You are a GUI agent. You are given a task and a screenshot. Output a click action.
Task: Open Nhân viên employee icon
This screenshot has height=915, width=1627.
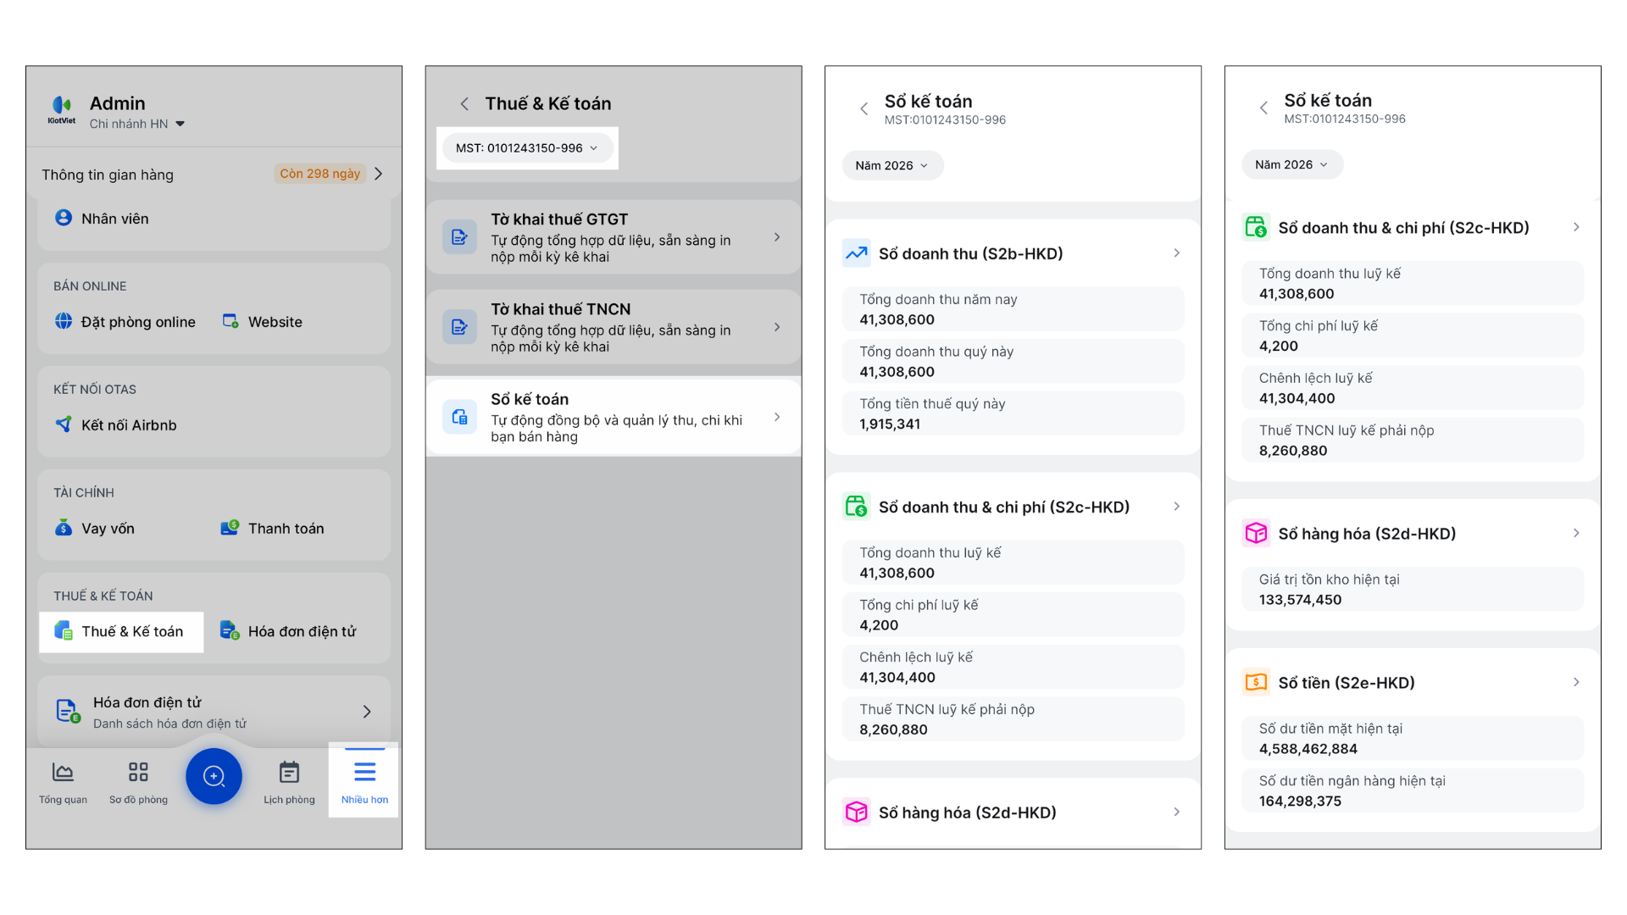click(x=64, y=218)
